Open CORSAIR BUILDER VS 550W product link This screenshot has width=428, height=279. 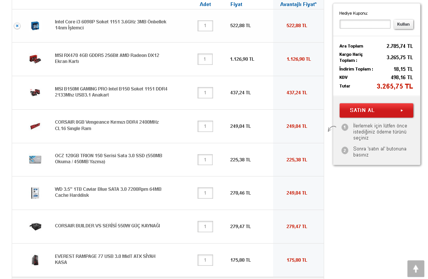click(108, 225)
